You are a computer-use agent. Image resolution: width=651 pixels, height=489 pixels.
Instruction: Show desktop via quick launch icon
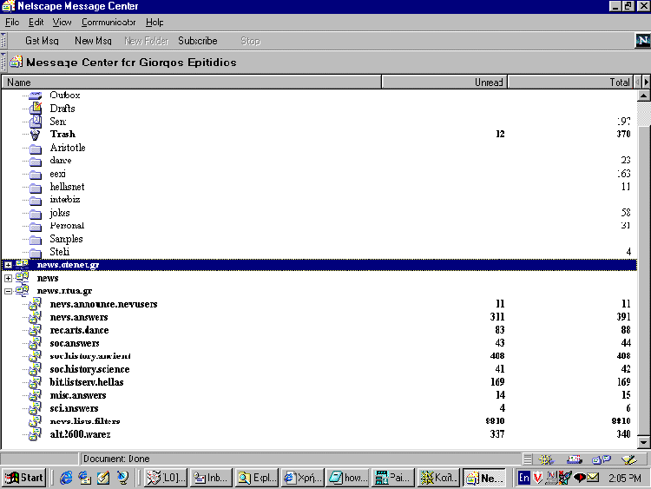(103, 478)
